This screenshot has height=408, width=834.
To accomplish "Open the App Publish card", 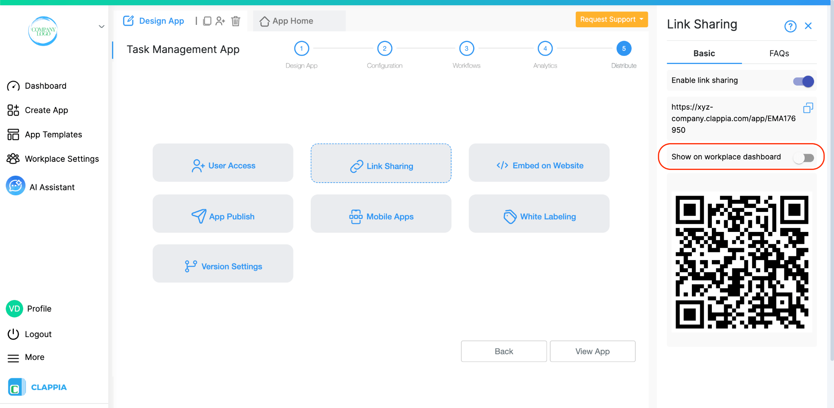I will (x=223, y=214).
